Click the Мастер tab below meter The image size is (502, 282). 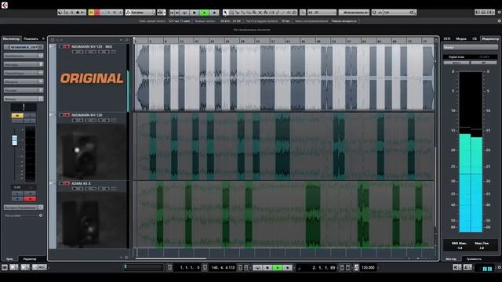pos(451,259)
